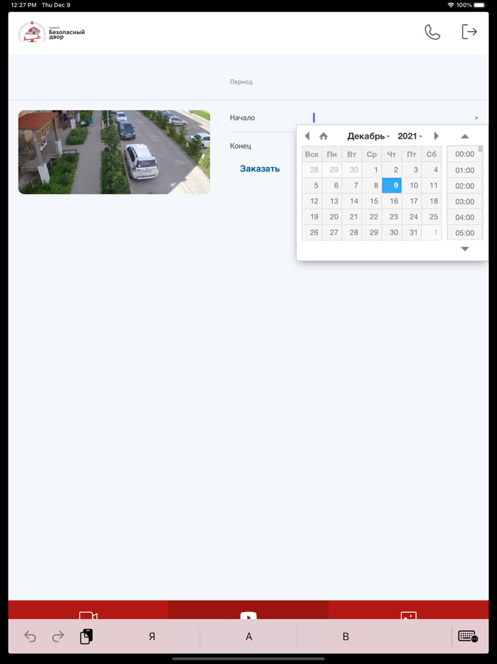Tap the 12:27 PM clock

tap(23, 5)
